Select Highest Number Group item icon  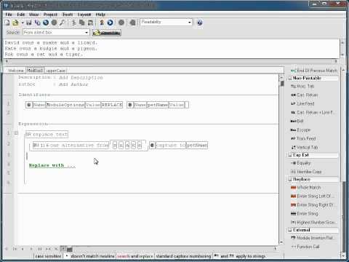293,222
